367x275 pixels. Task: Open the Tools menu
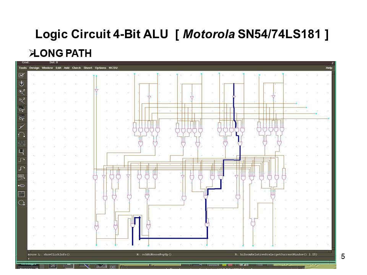pyautogui.click(x=23, y=68)
